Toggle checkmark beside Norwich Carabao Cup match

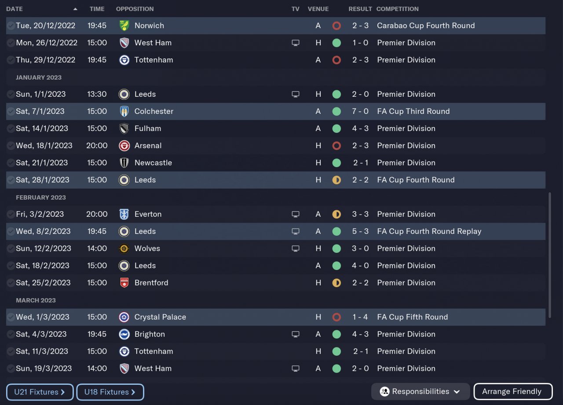[11, 26]
